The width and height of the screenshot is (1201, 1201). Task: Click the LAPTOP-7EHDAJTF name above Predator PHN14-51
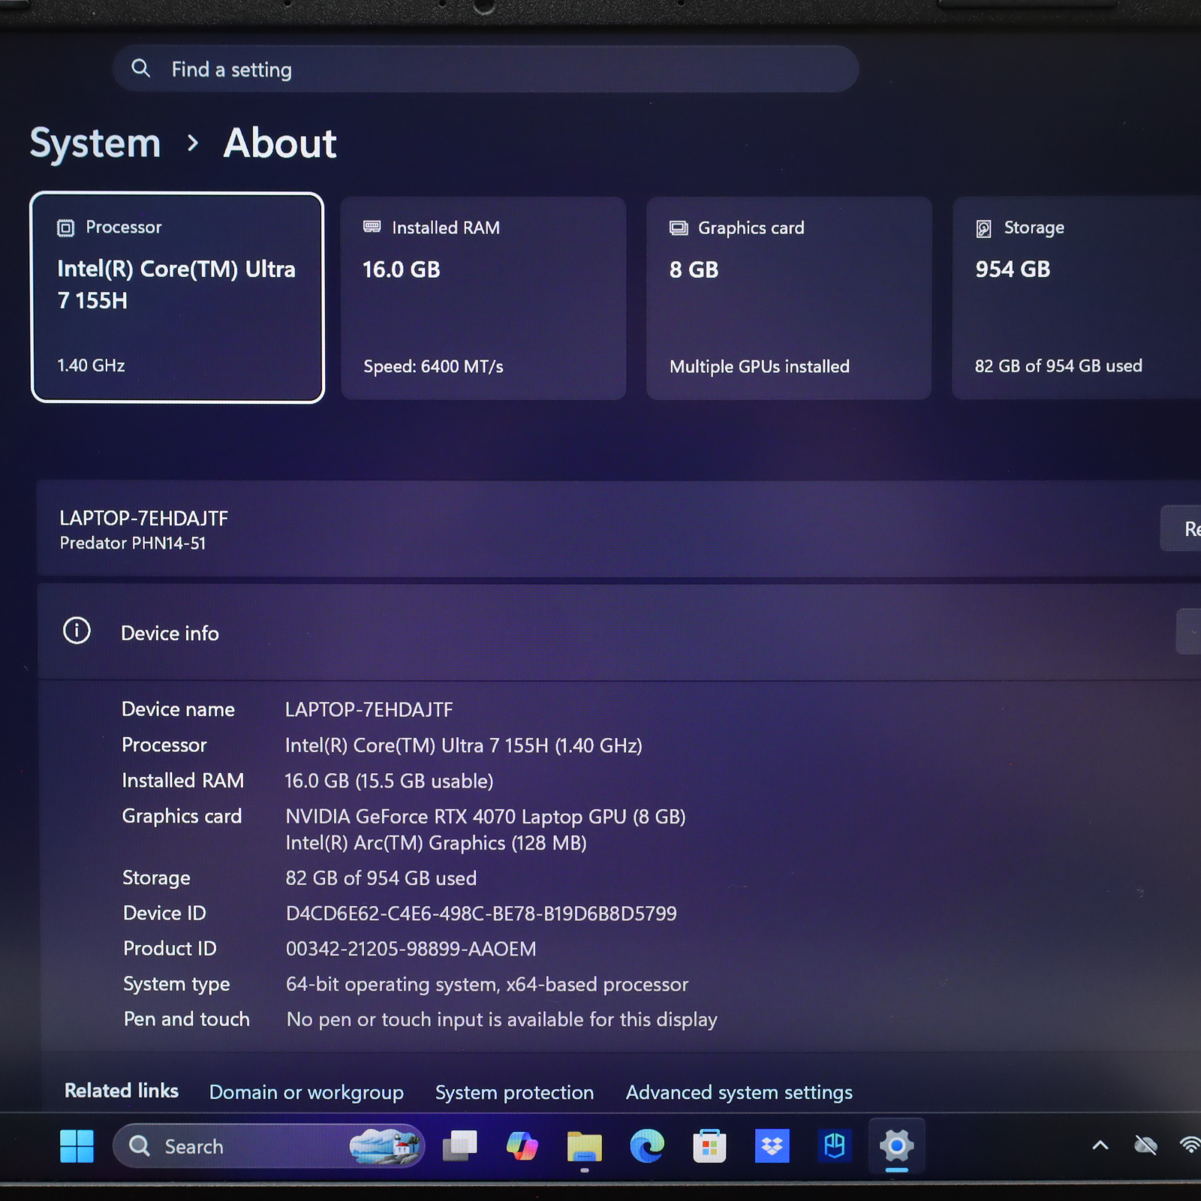coord(143,519)
